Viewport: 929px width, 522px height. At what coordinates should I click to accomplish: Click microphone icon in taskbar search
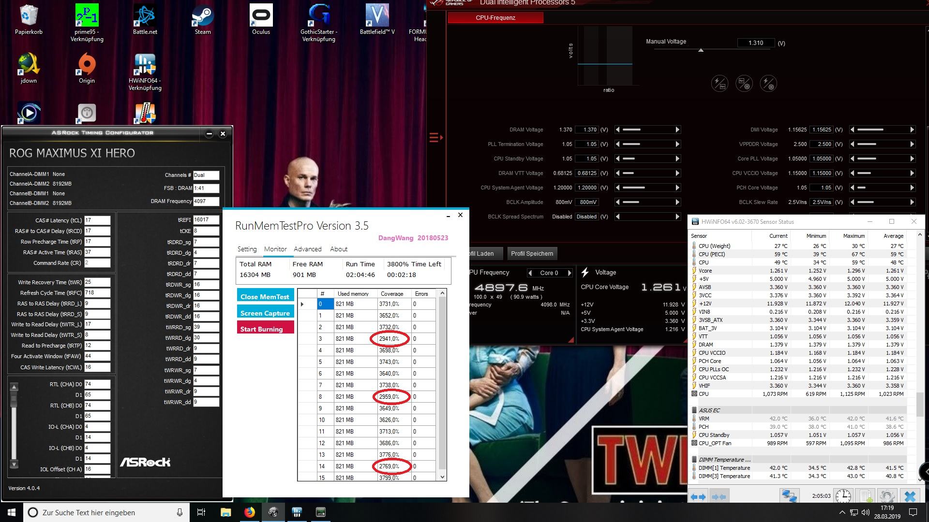[x=180, y=512]
